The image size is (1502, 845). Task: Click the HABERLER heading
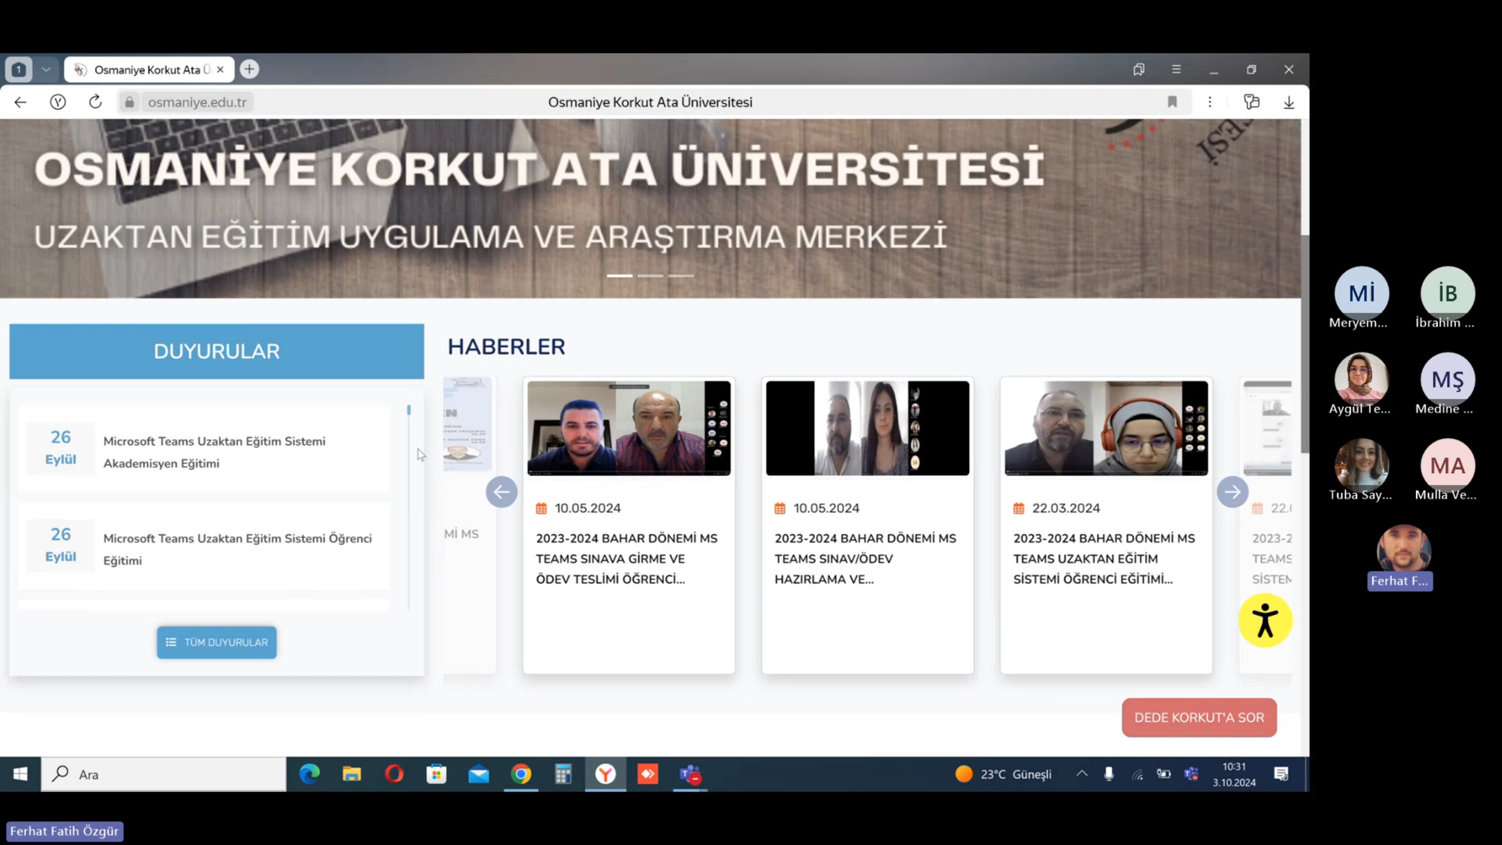pos(506,346)
